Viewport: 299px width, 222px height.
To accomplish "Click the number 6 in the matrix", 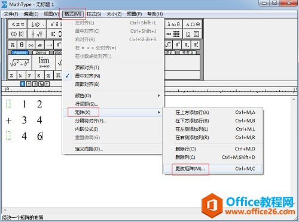I will 39,136.
